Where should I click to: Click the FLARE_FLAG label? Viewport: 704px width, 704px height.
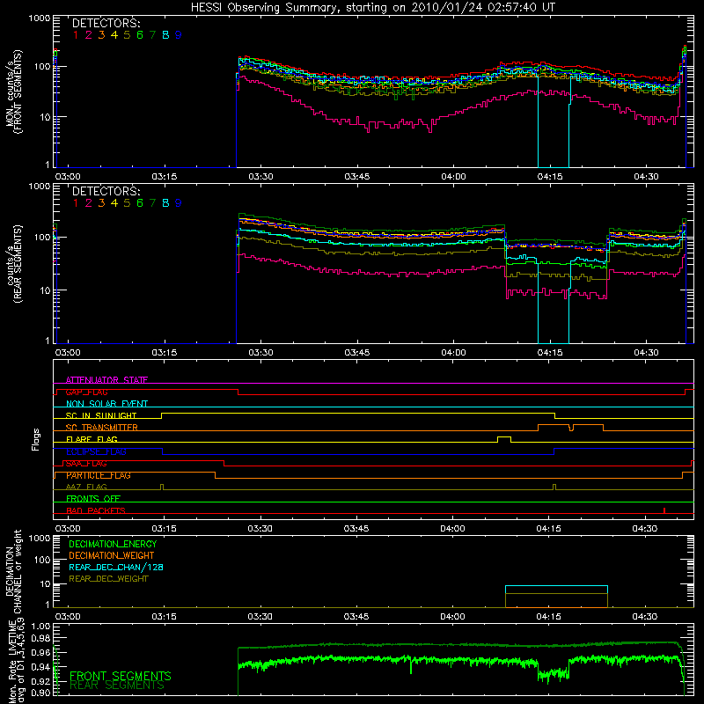click(92, 439)
